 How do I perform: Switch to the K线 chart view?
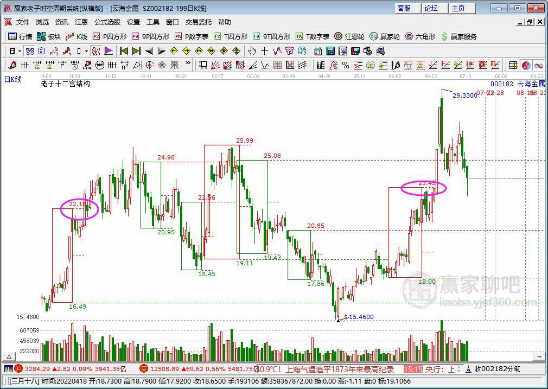click(76, 36)
